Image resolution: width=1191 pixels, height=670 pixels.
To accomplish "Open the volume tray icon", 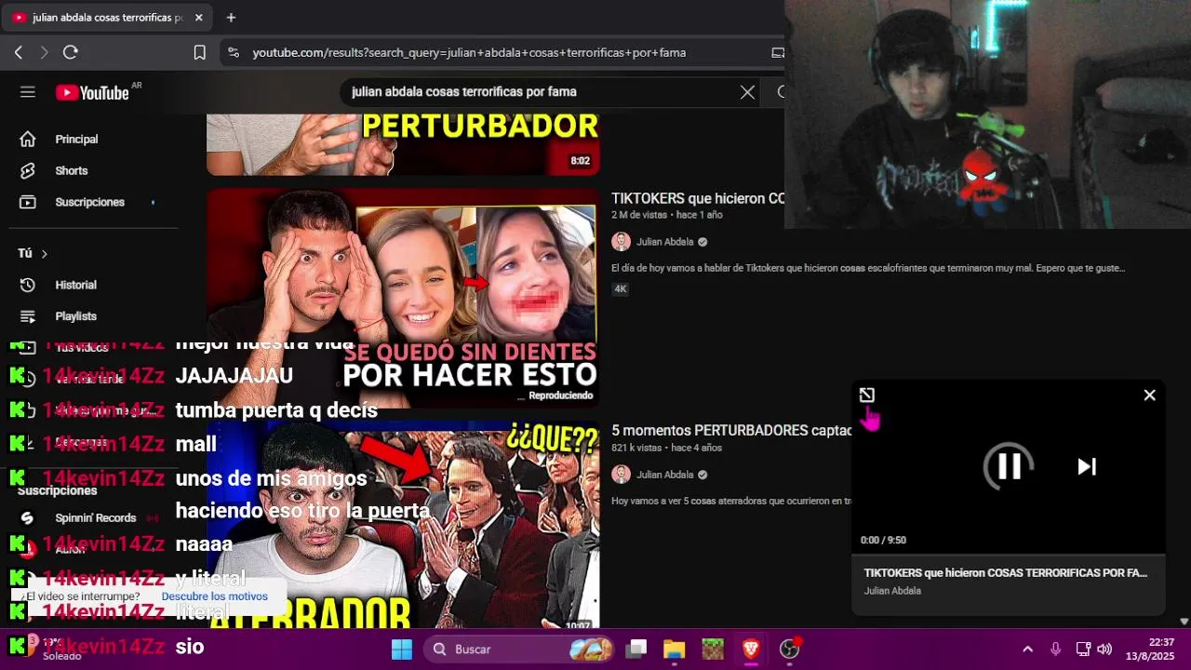I will (x=1104, y=649).
